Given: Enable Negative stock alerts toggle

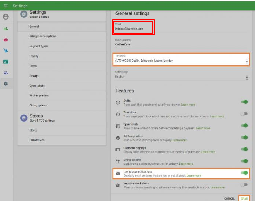Looking at the screenshot, I should [244, 184].
